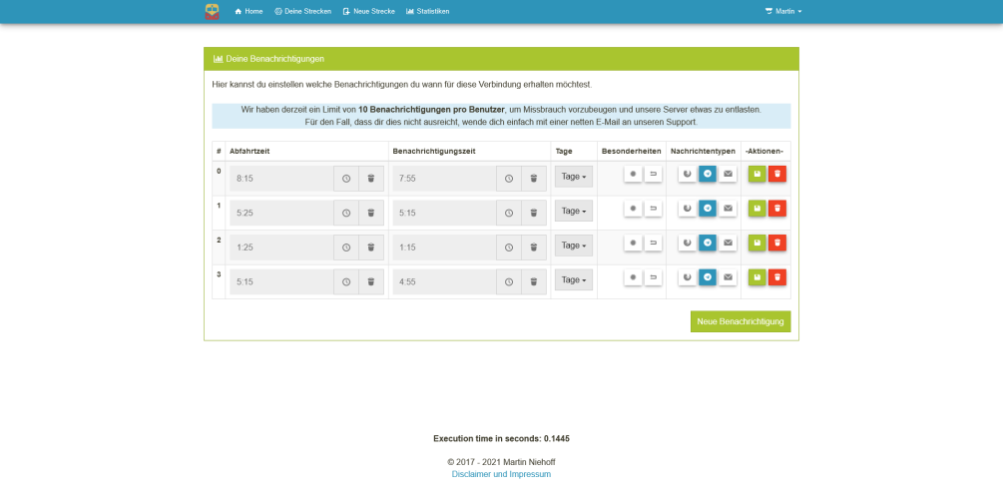
Task: Go to Deine Strecken page
Action: tap(302, 11)
